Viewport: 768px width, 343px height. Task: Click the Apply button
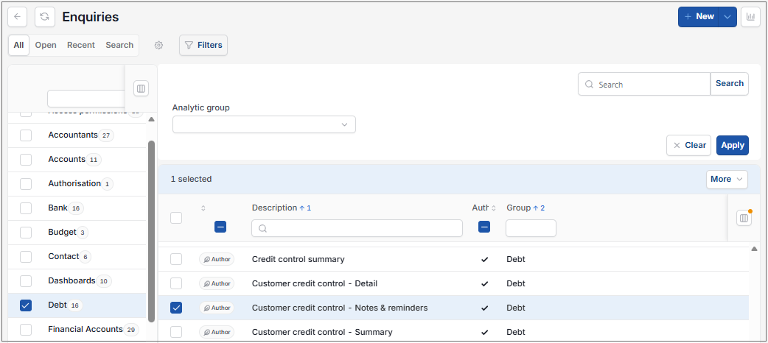click(x=732, y=145)
